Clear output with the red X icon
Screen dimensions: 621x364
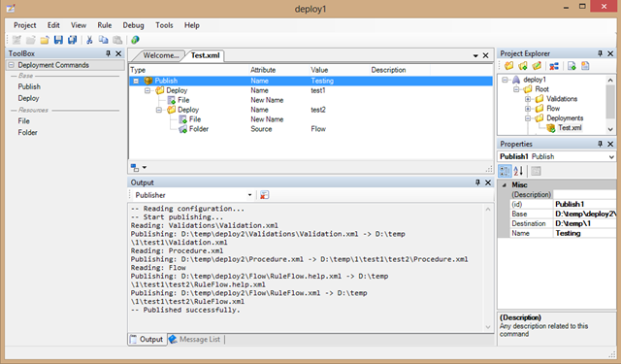pyautogui.click(x=265, y=195)
